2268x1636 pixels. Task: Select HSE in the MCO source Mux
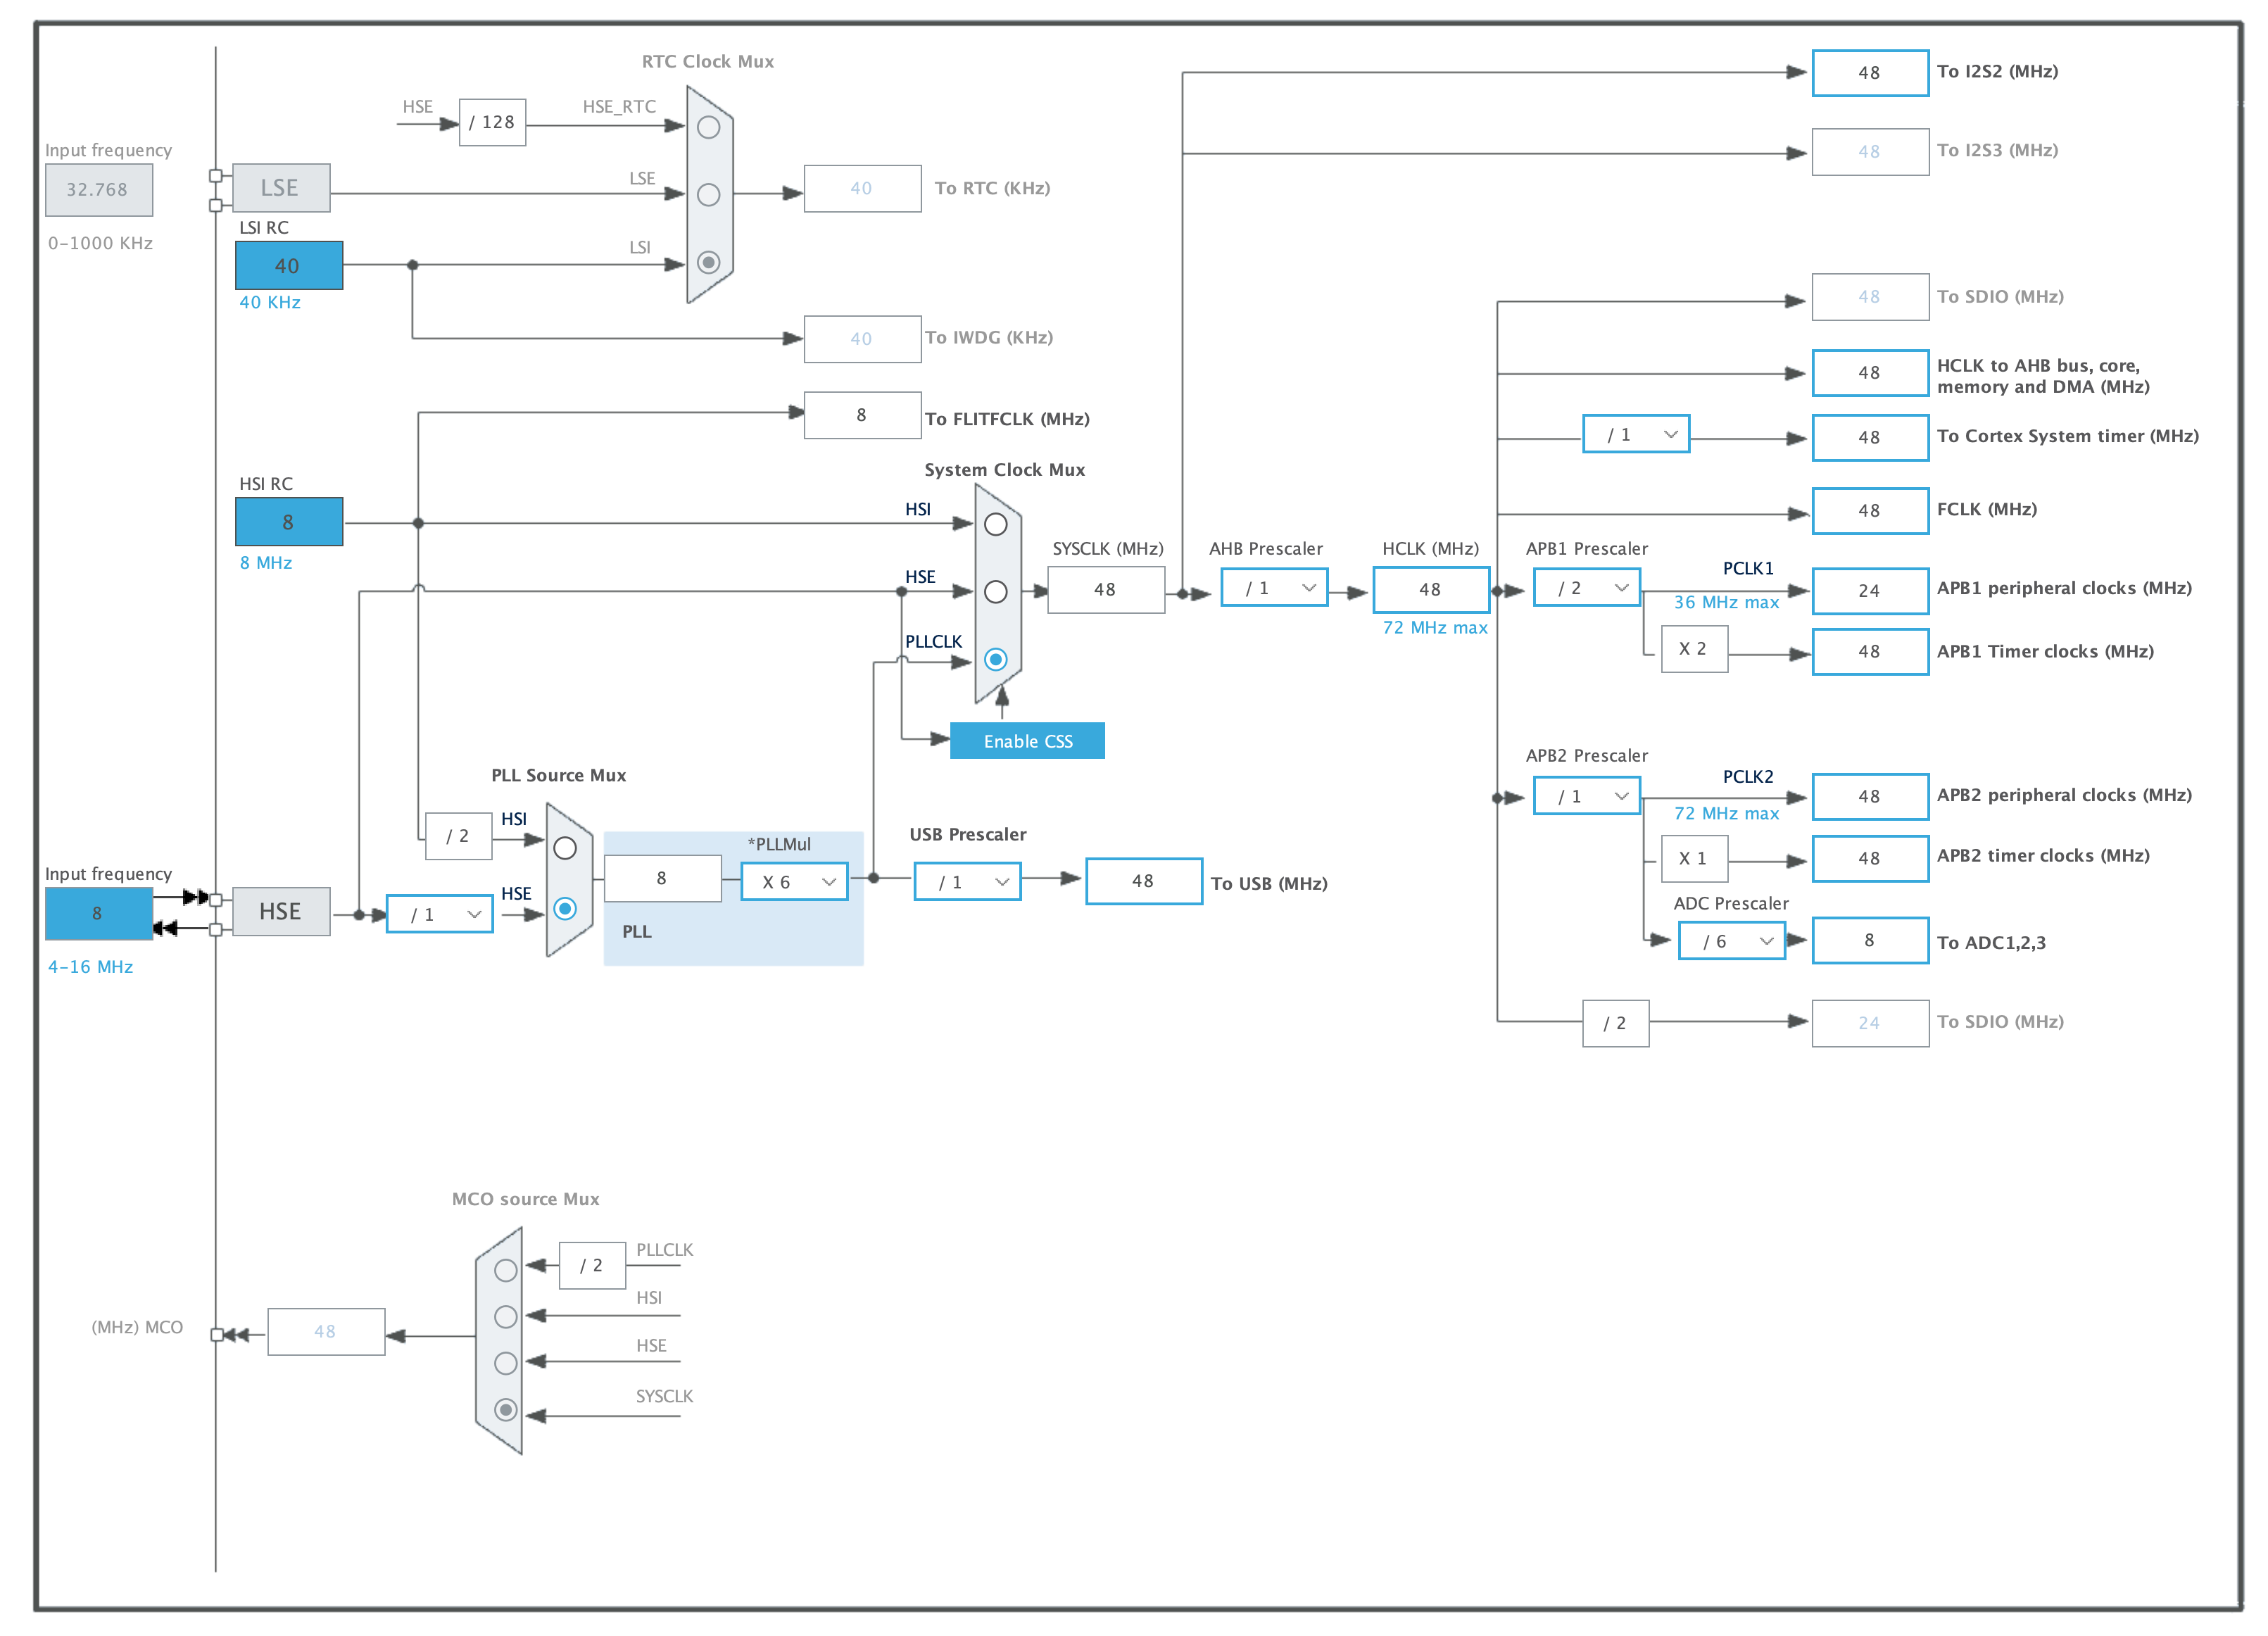(x=505, y=1362)
